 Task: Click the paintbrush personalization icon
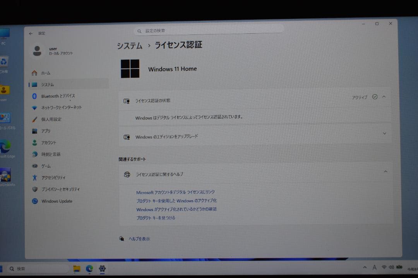34,119
